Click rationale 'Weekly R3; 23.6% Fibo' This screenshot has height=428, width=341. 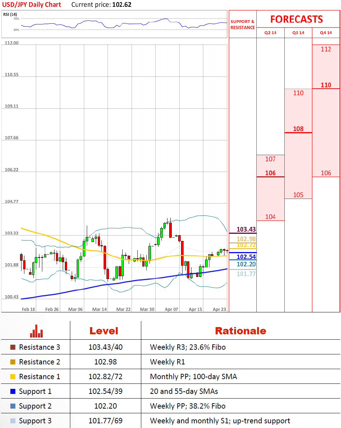pos(188,347)
